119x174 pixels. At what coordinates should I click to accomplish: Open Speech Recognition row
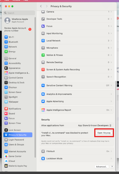click(76, 77)
